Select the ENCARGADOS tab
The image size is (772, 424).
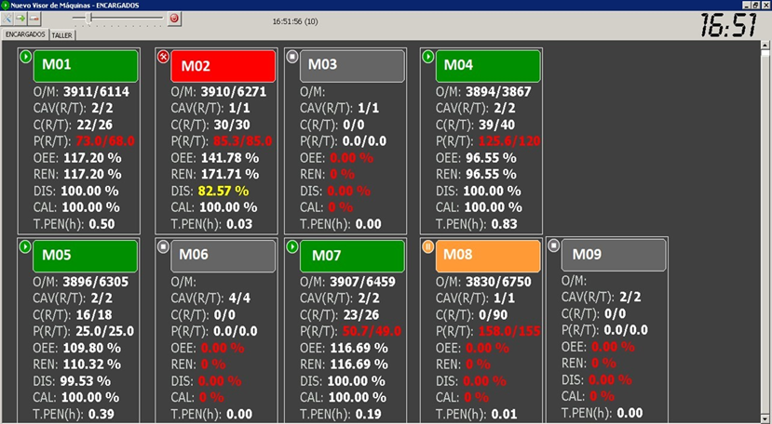pyautogui.click(x=25, y=34)
